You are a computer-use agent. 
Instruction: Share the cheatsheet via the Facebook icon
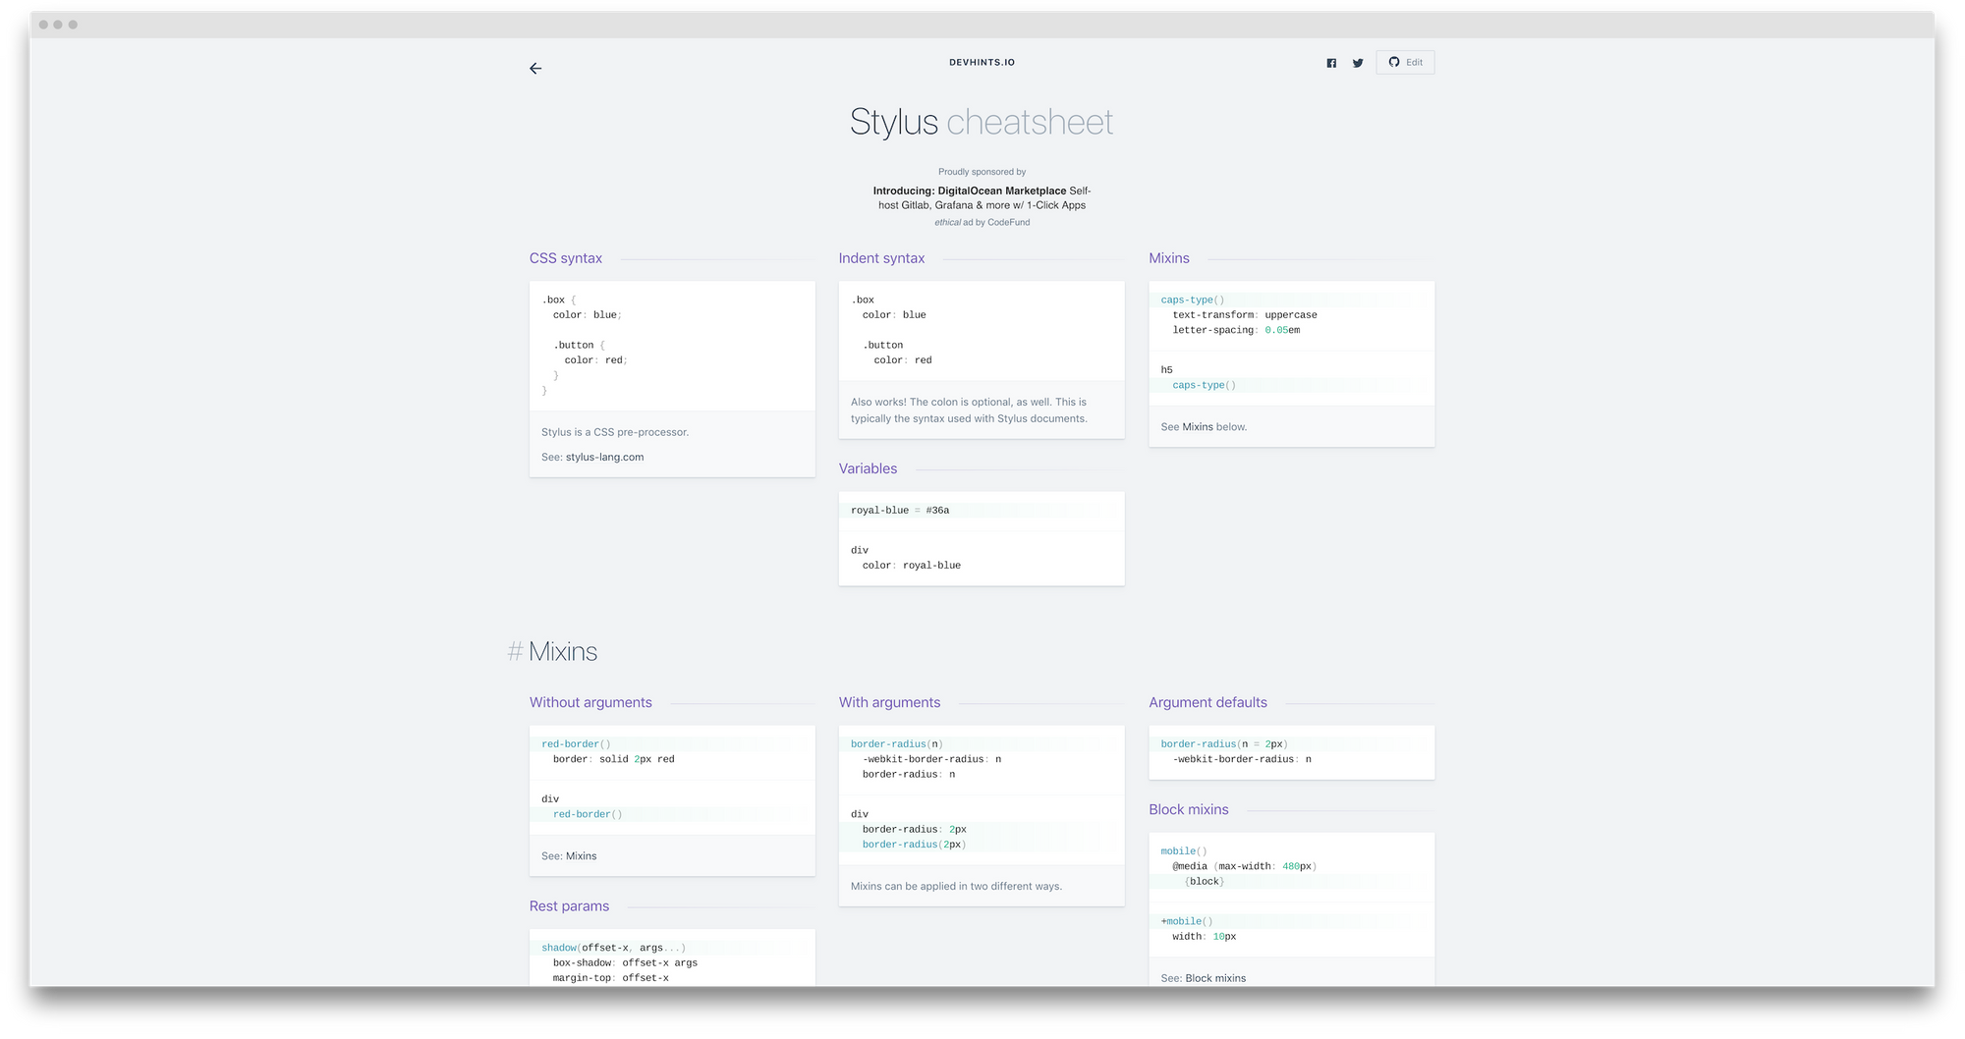1331,62
